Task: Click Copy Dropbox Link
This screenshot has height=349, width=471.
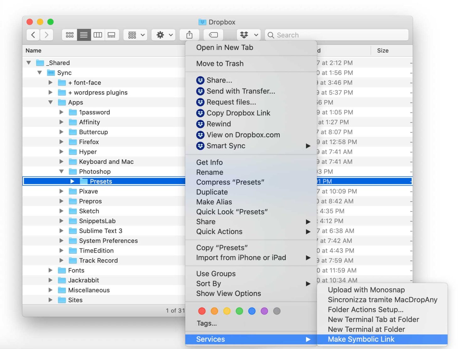Action: (x=238, y=113)
